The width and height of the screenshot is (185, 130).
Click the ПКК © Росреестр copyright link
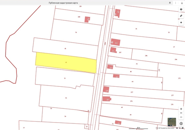click(165, 128)
